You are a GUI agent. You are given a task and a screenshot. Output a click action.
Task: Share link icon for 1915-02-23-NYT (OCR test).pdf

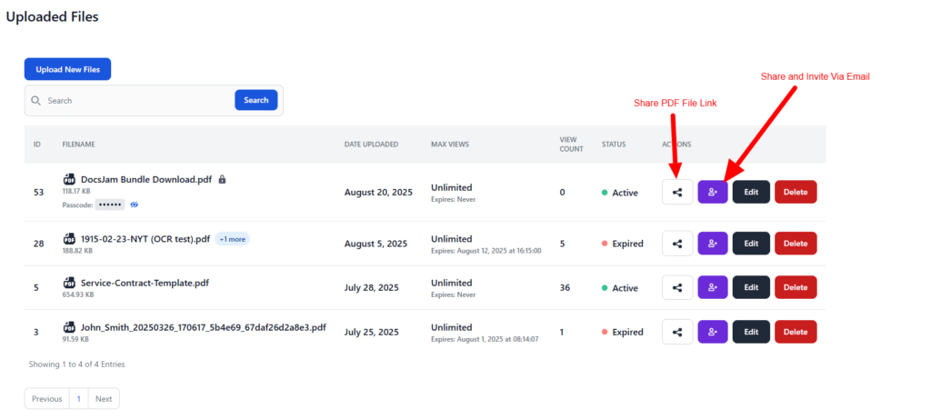(x=677, y=244)
